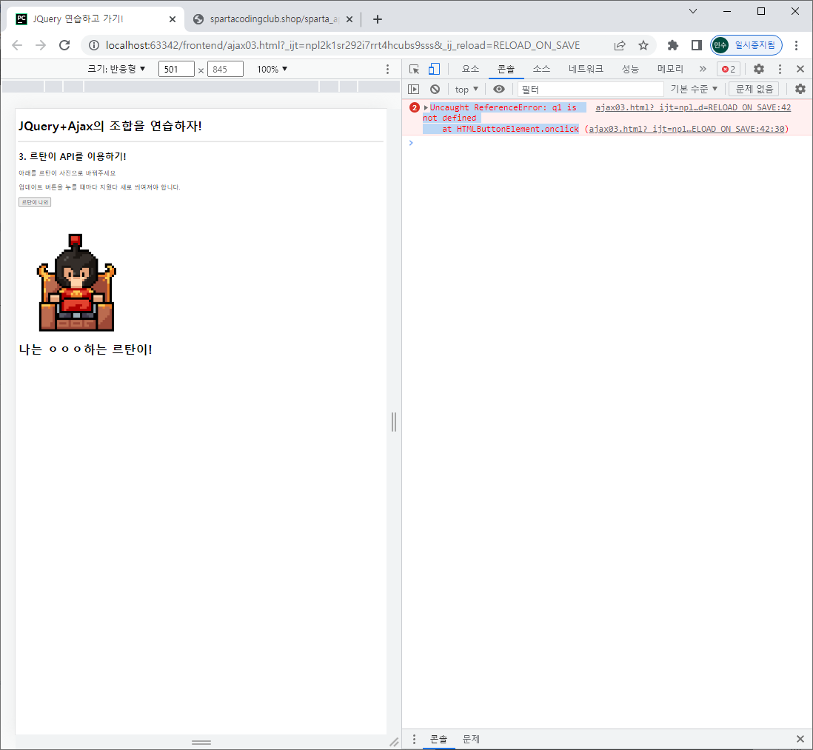Switch to the 소스 tab

[541, 69]
